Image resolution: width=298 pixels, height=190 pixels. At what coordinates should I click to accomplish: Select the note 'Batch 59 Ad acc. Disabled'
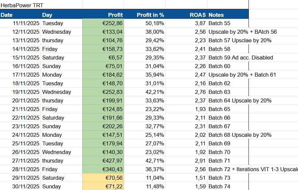pos(241,57)
